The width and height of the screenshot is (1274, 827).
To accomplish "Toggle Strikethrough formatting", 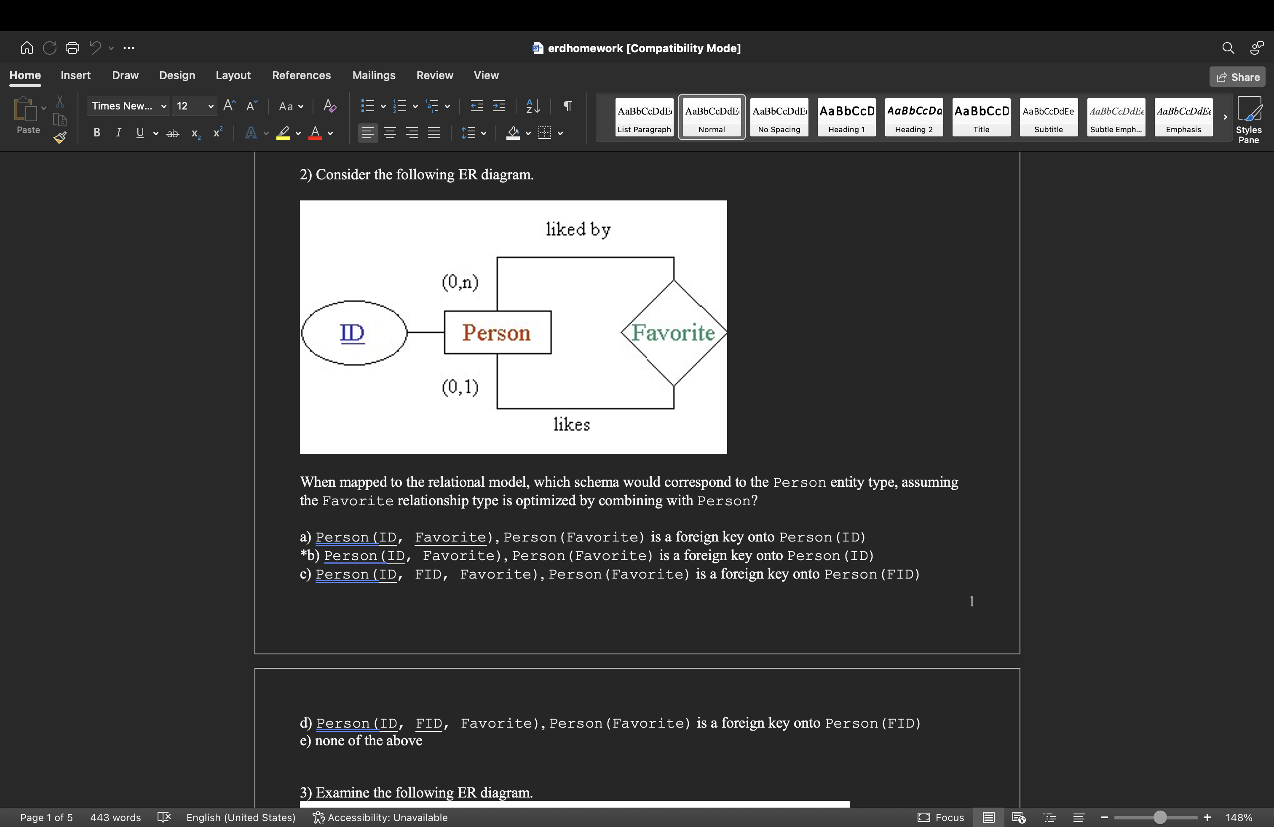I will click(x=172, y=133).
